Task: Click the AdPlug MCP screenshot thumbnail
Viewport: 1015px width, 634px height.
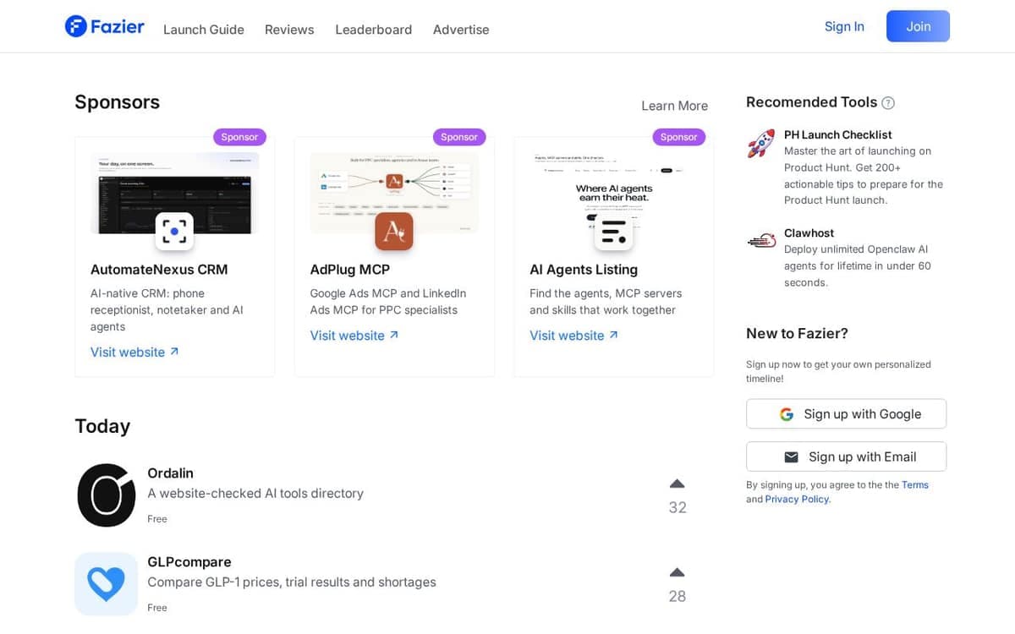Action: tap(394, 193)
